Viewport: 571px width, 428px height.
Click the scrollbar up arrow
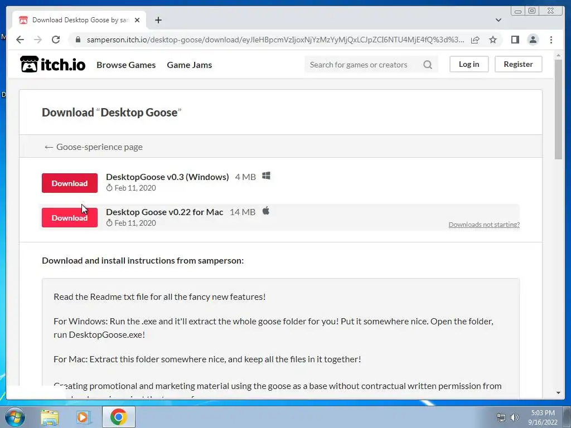coord(558,55)
